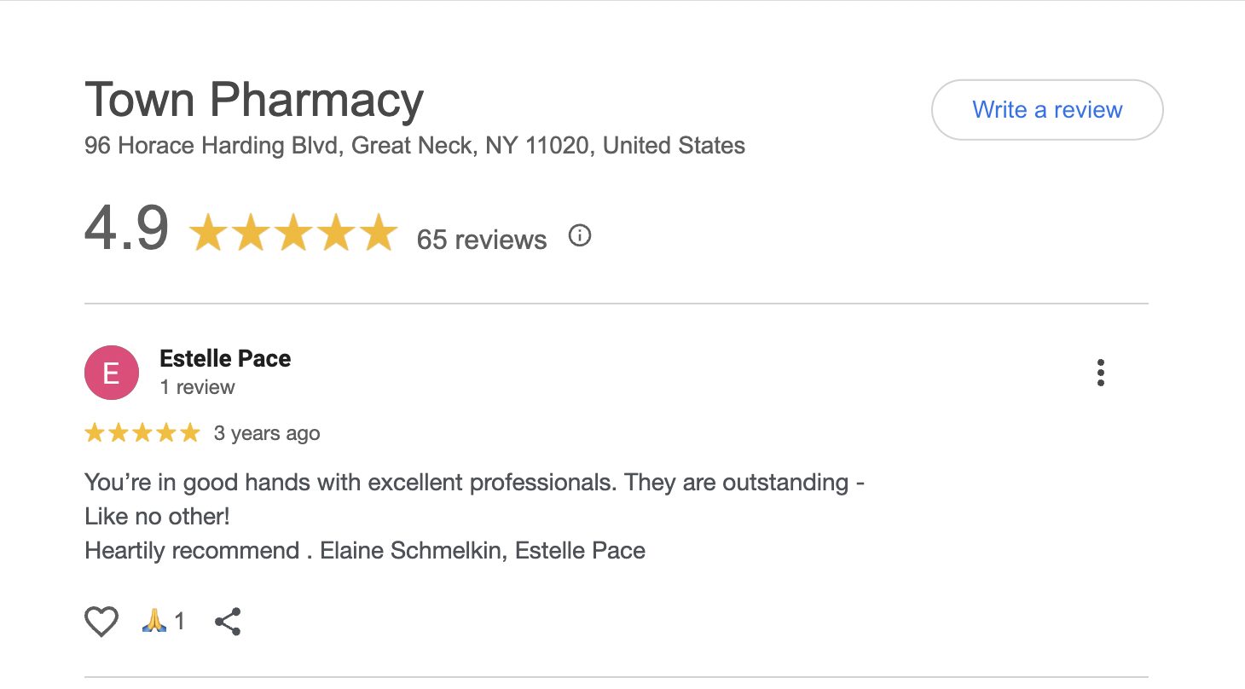Click Estelle Pace's pink avatar icon
1245x689 pixels.
tap(111, 373)
